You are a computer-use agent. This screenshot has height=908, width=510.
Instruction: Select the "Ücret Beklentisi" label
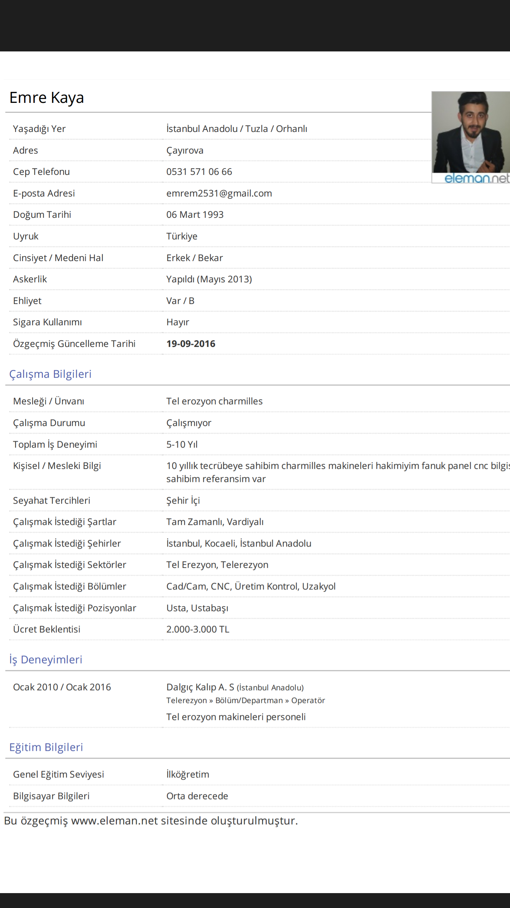coord(47,629)
